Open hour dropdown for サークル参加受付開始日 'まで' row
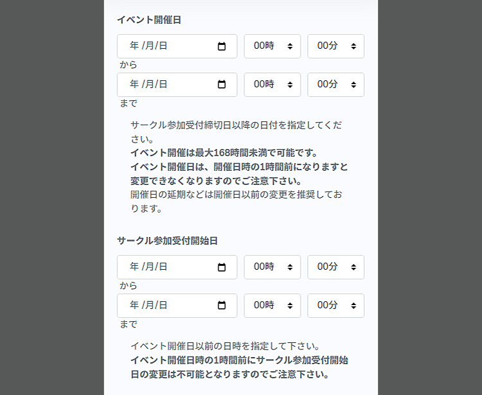This screenshot has height=395, width=482. tap(272, 306)
